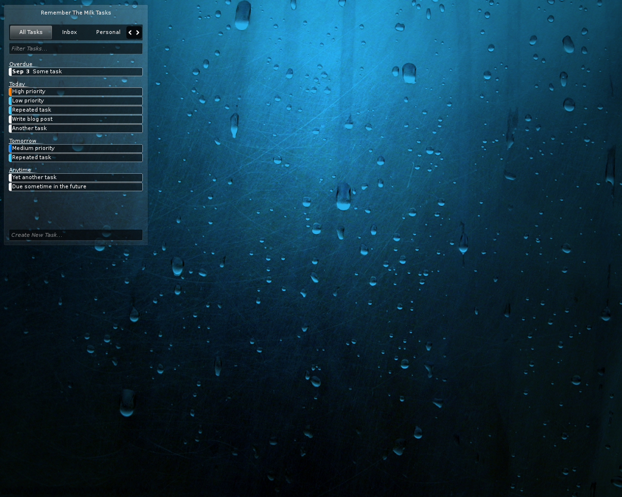Open the overdue 'Some task' item

click(x=76, y=72)
